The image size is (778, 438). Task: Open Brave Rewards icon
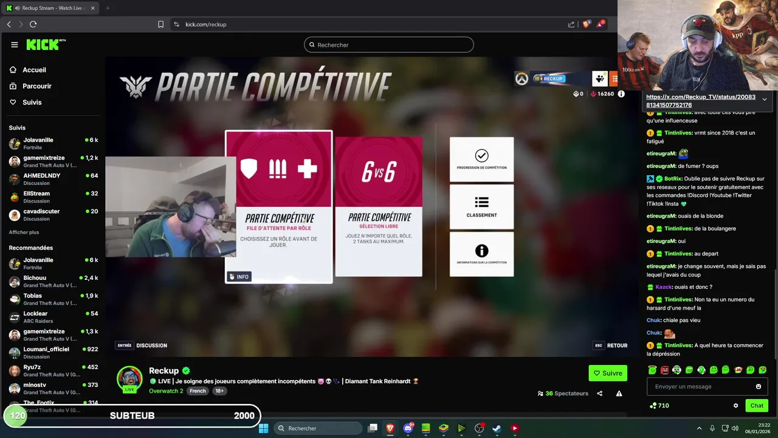pyautogui.click(x=601, y=24)
